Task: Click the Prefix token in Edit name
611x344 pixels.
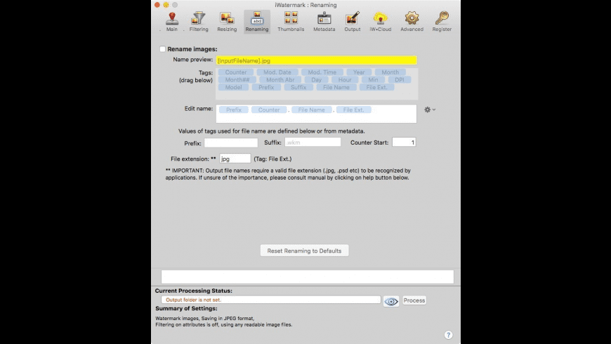Action: pyautogui.click(x=234, y=110)
